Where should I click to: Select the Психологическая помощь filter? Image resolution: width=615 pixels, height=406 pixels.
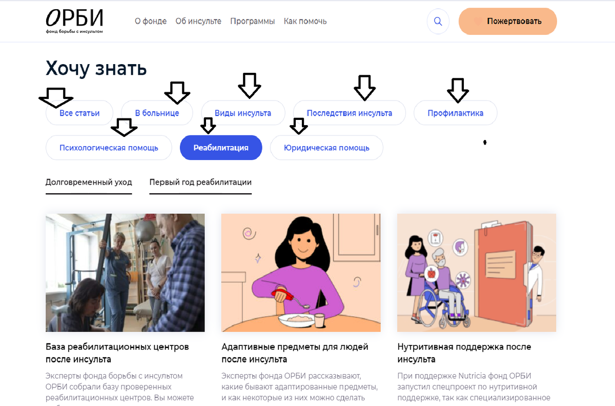pos(109,148)
